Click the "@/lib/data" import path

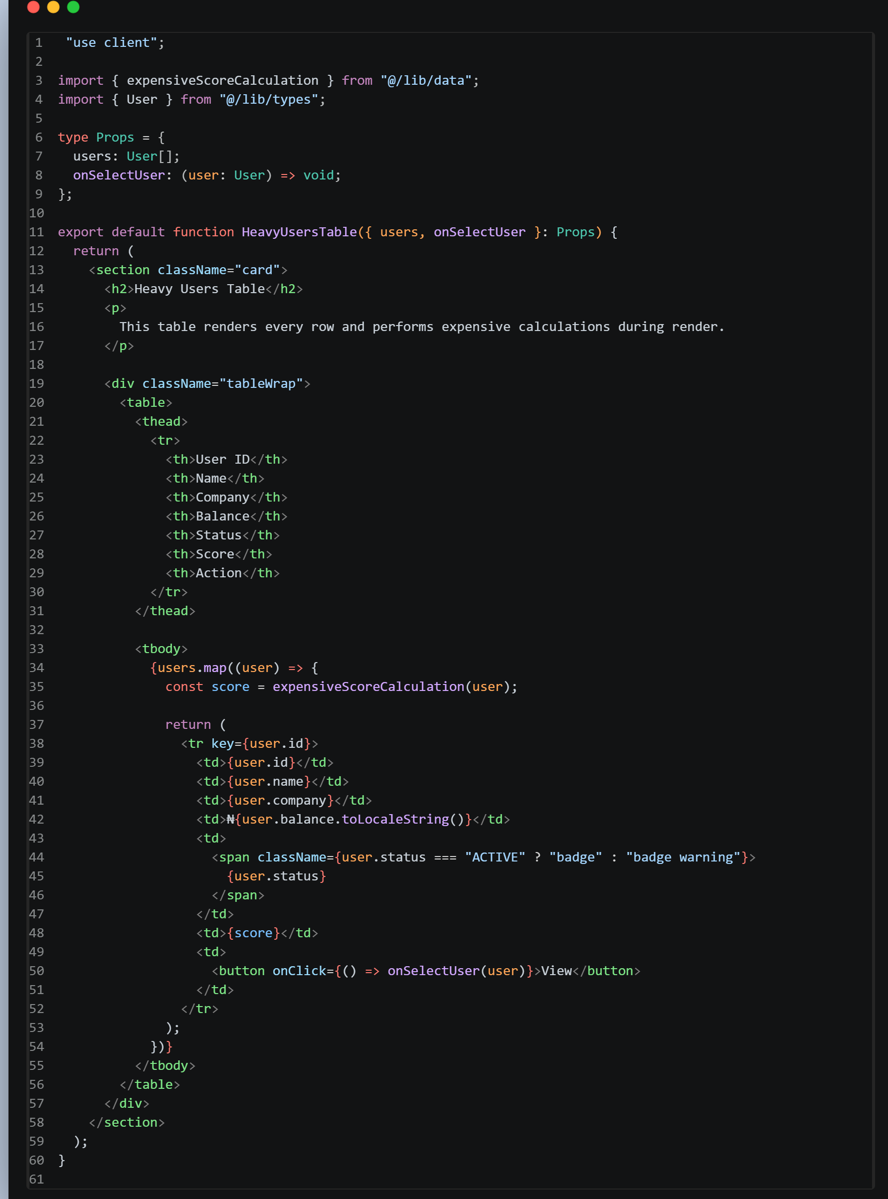click(x=426, y=81)
